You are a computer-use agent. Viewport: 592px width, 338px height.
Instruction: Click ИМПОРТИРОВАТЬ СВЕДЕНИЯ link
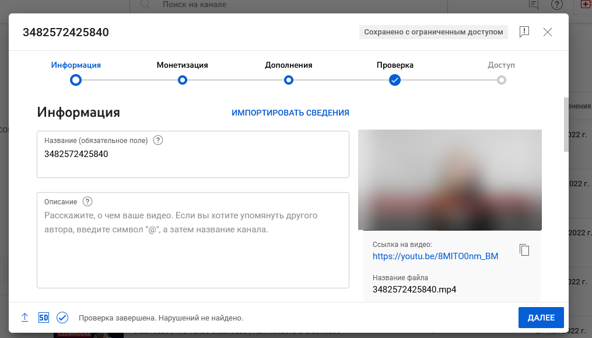coord(290,113)
